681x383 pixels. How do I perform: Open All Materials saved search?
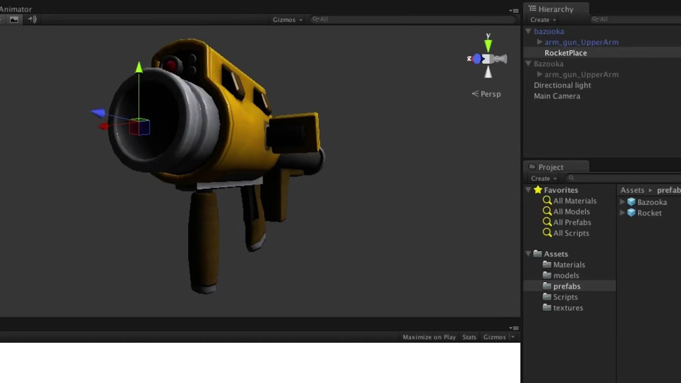pyautogui.click(x=575, y=201)
